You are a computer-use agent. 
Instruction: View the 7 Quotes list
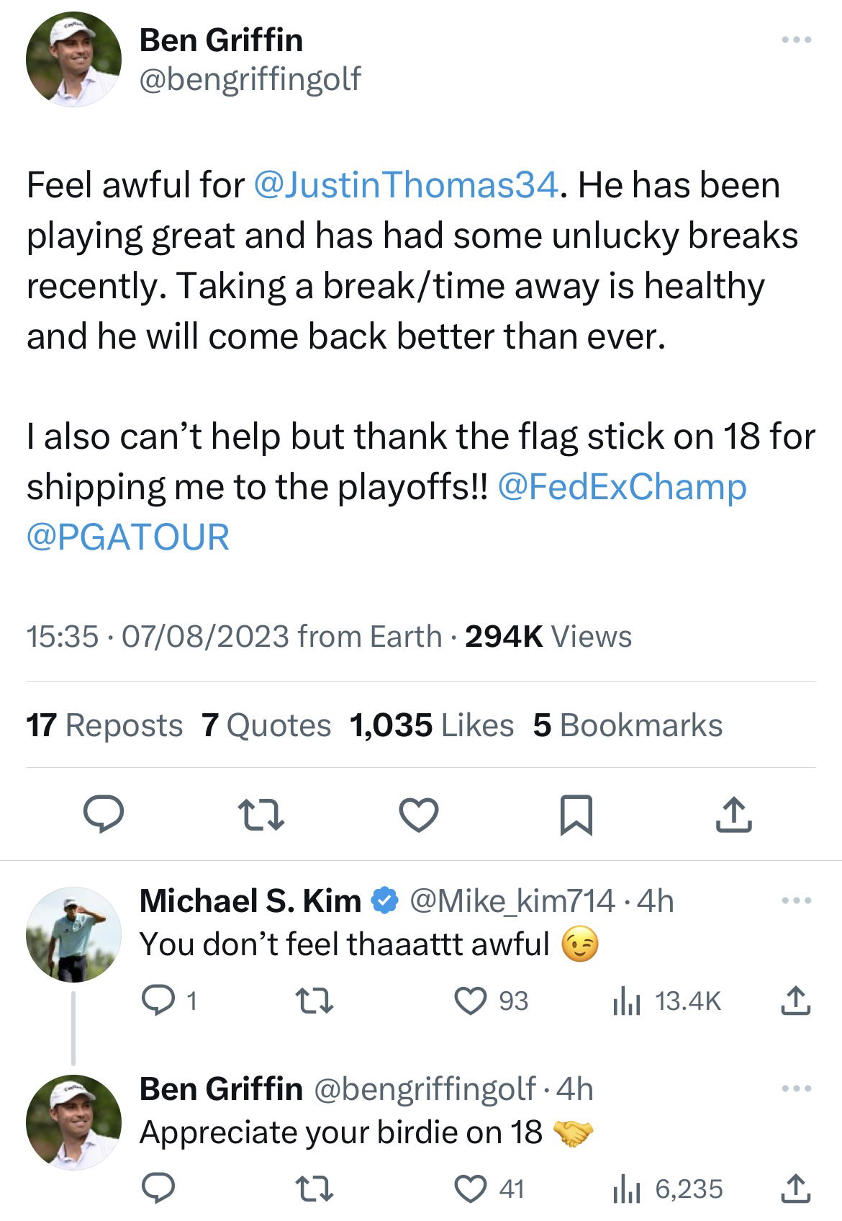point(266,725)
